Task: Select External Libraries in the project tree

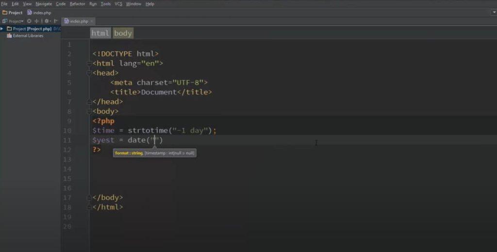Action: click(25, 36)
